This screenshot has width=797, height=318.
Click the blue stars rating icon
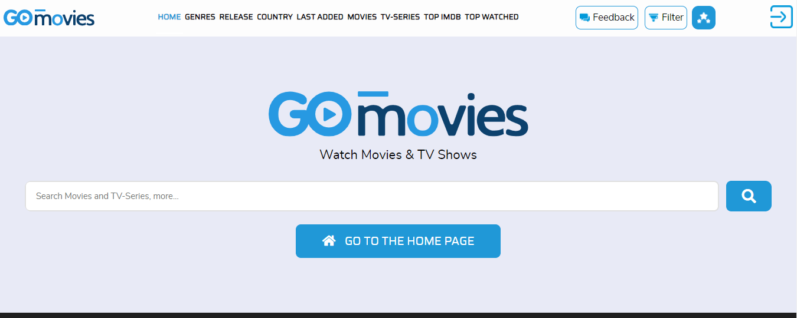703,18
